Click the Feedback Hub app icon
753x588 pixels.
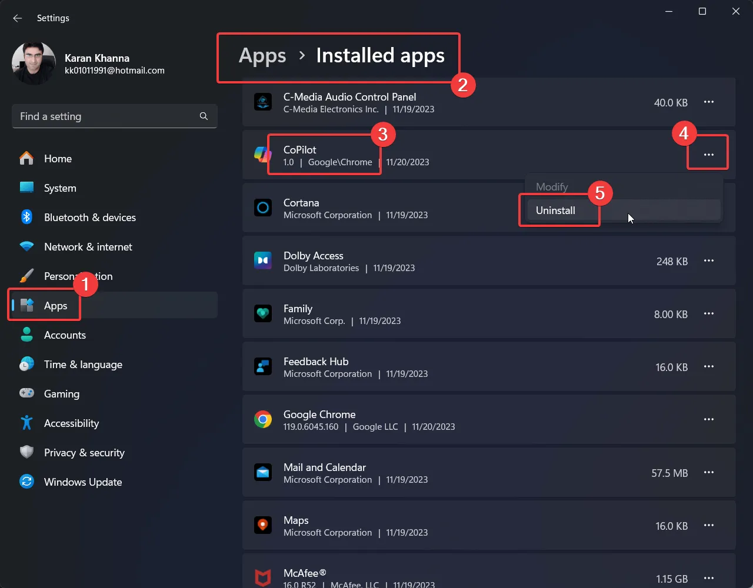(263, 366)
